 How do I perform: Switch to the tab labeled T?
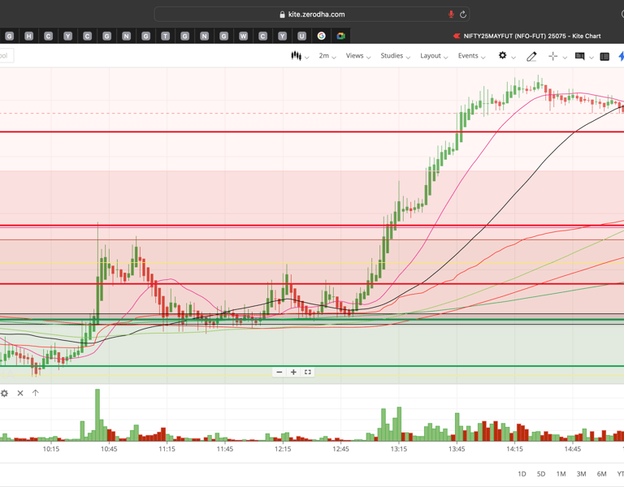[x=165, y=37]
